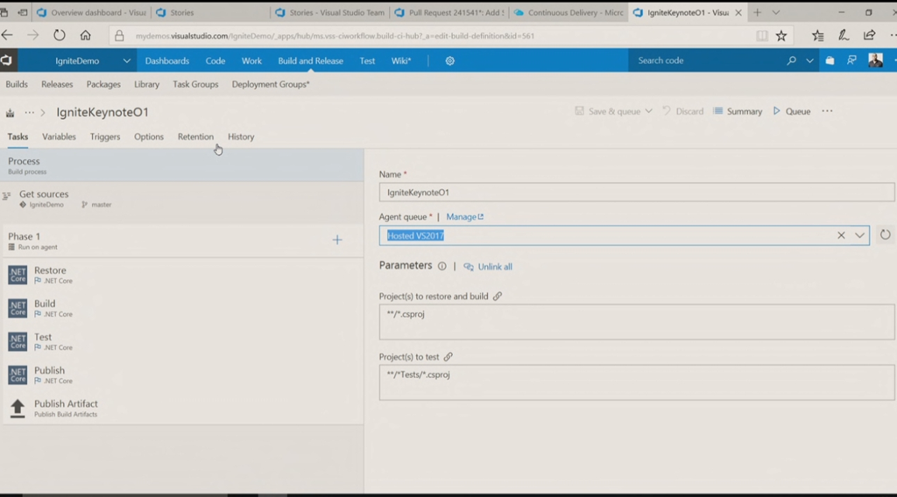Click the search magnifier icon
Screen dimensions: 897x497
(791, 61)
